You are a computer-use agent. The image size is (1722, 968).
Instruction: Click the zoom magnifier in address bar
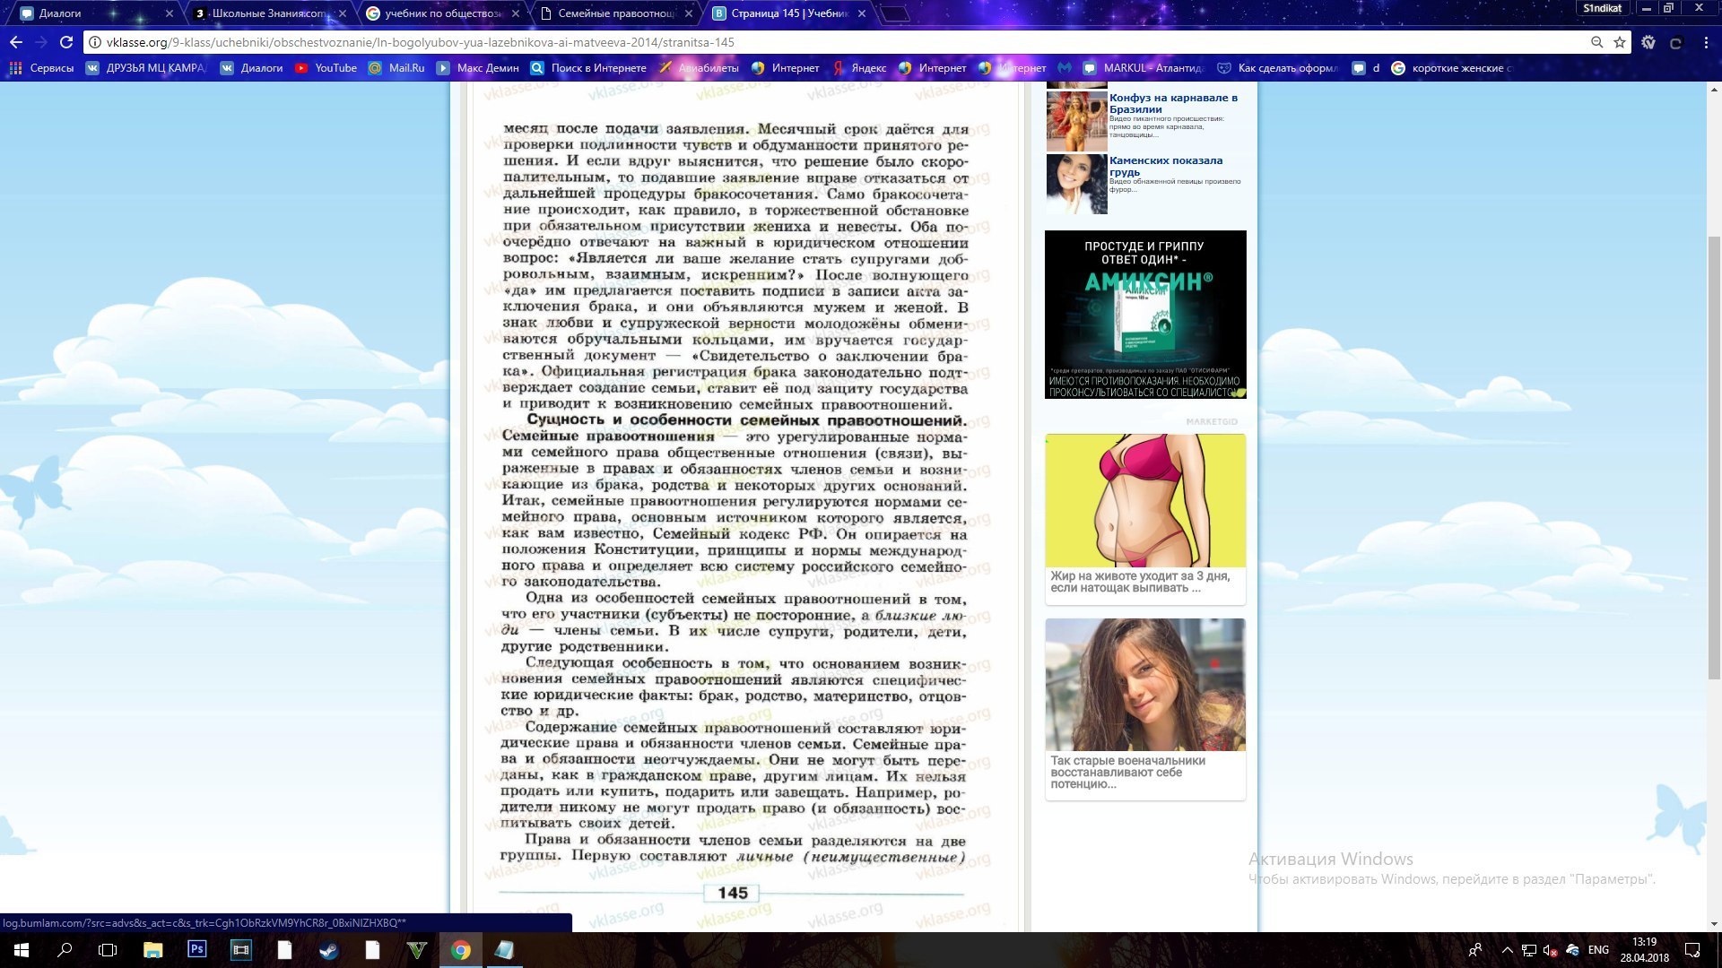[x=1596, y=42]
